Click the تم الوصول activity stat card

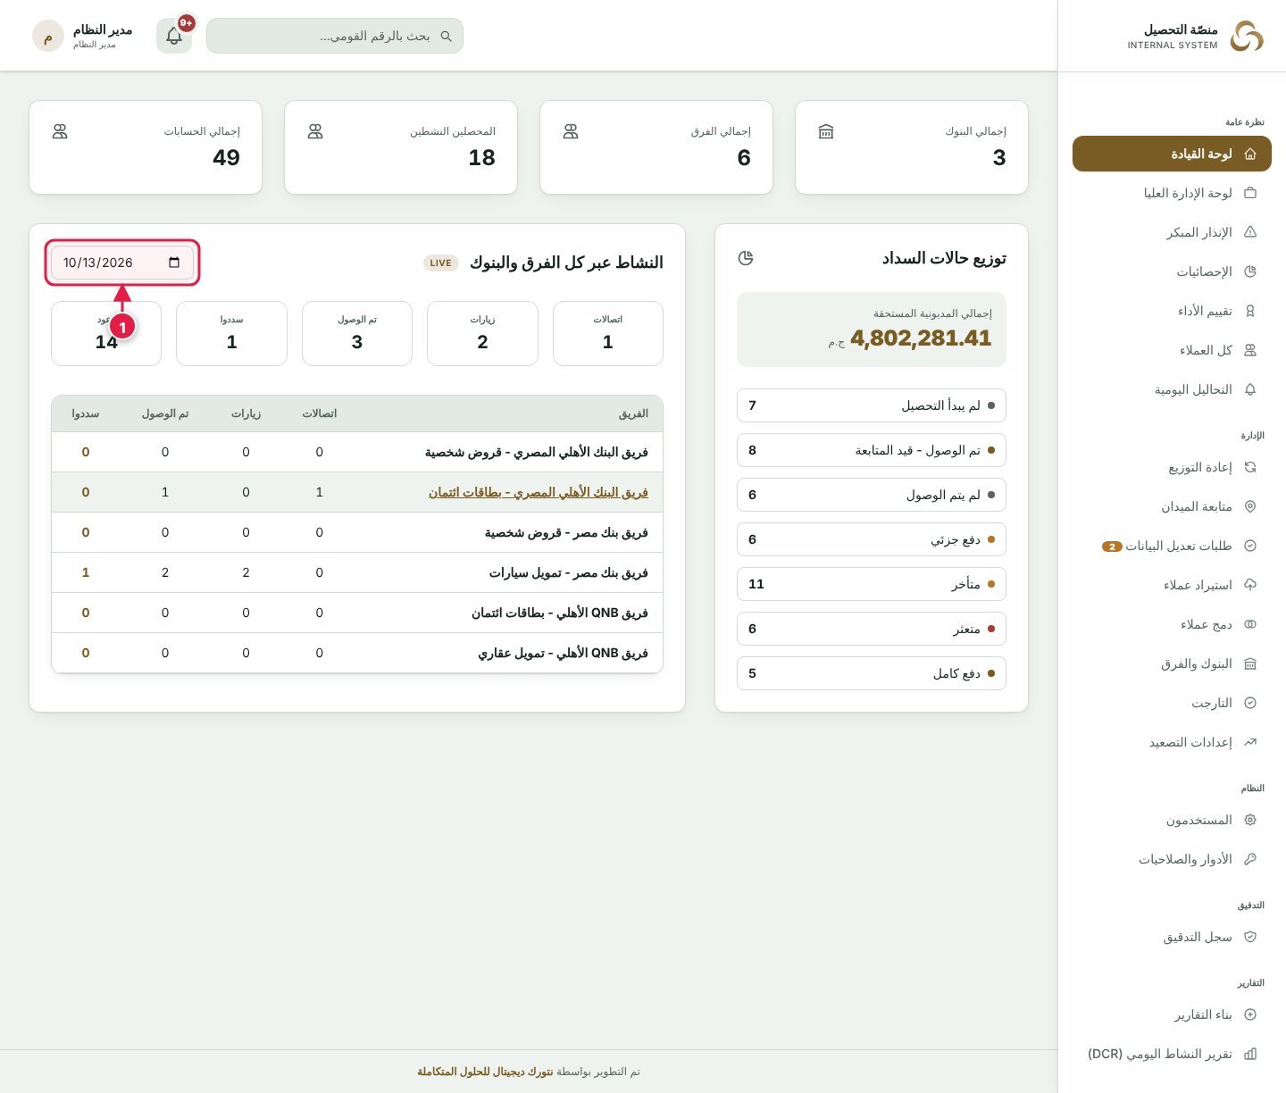pos(357,333)
